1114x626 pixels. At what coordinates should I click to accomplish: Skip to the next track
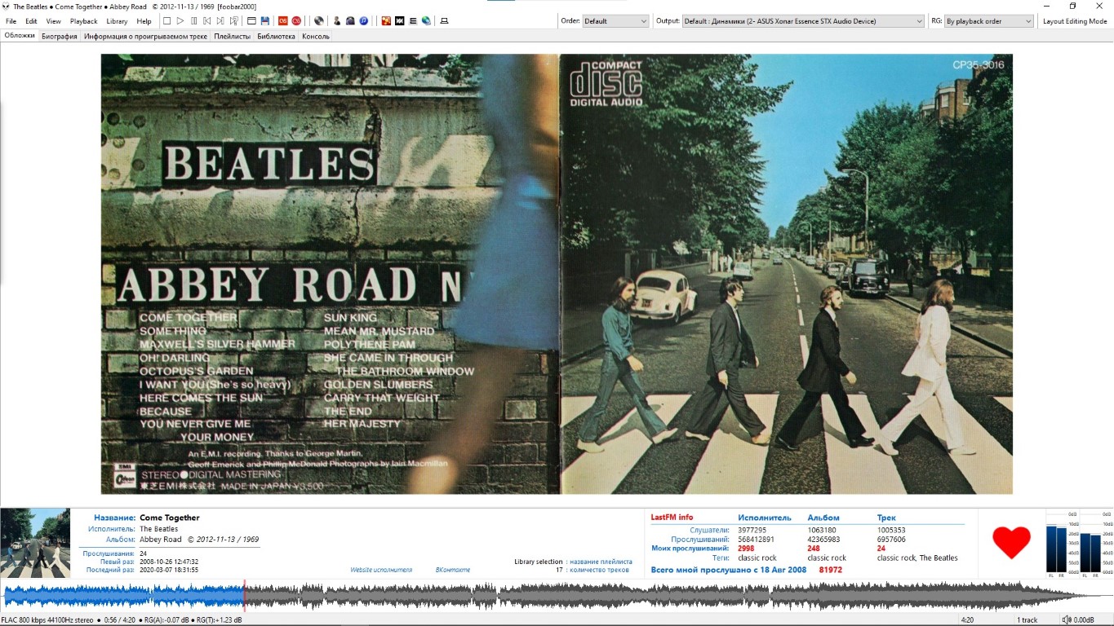(220, 21)
